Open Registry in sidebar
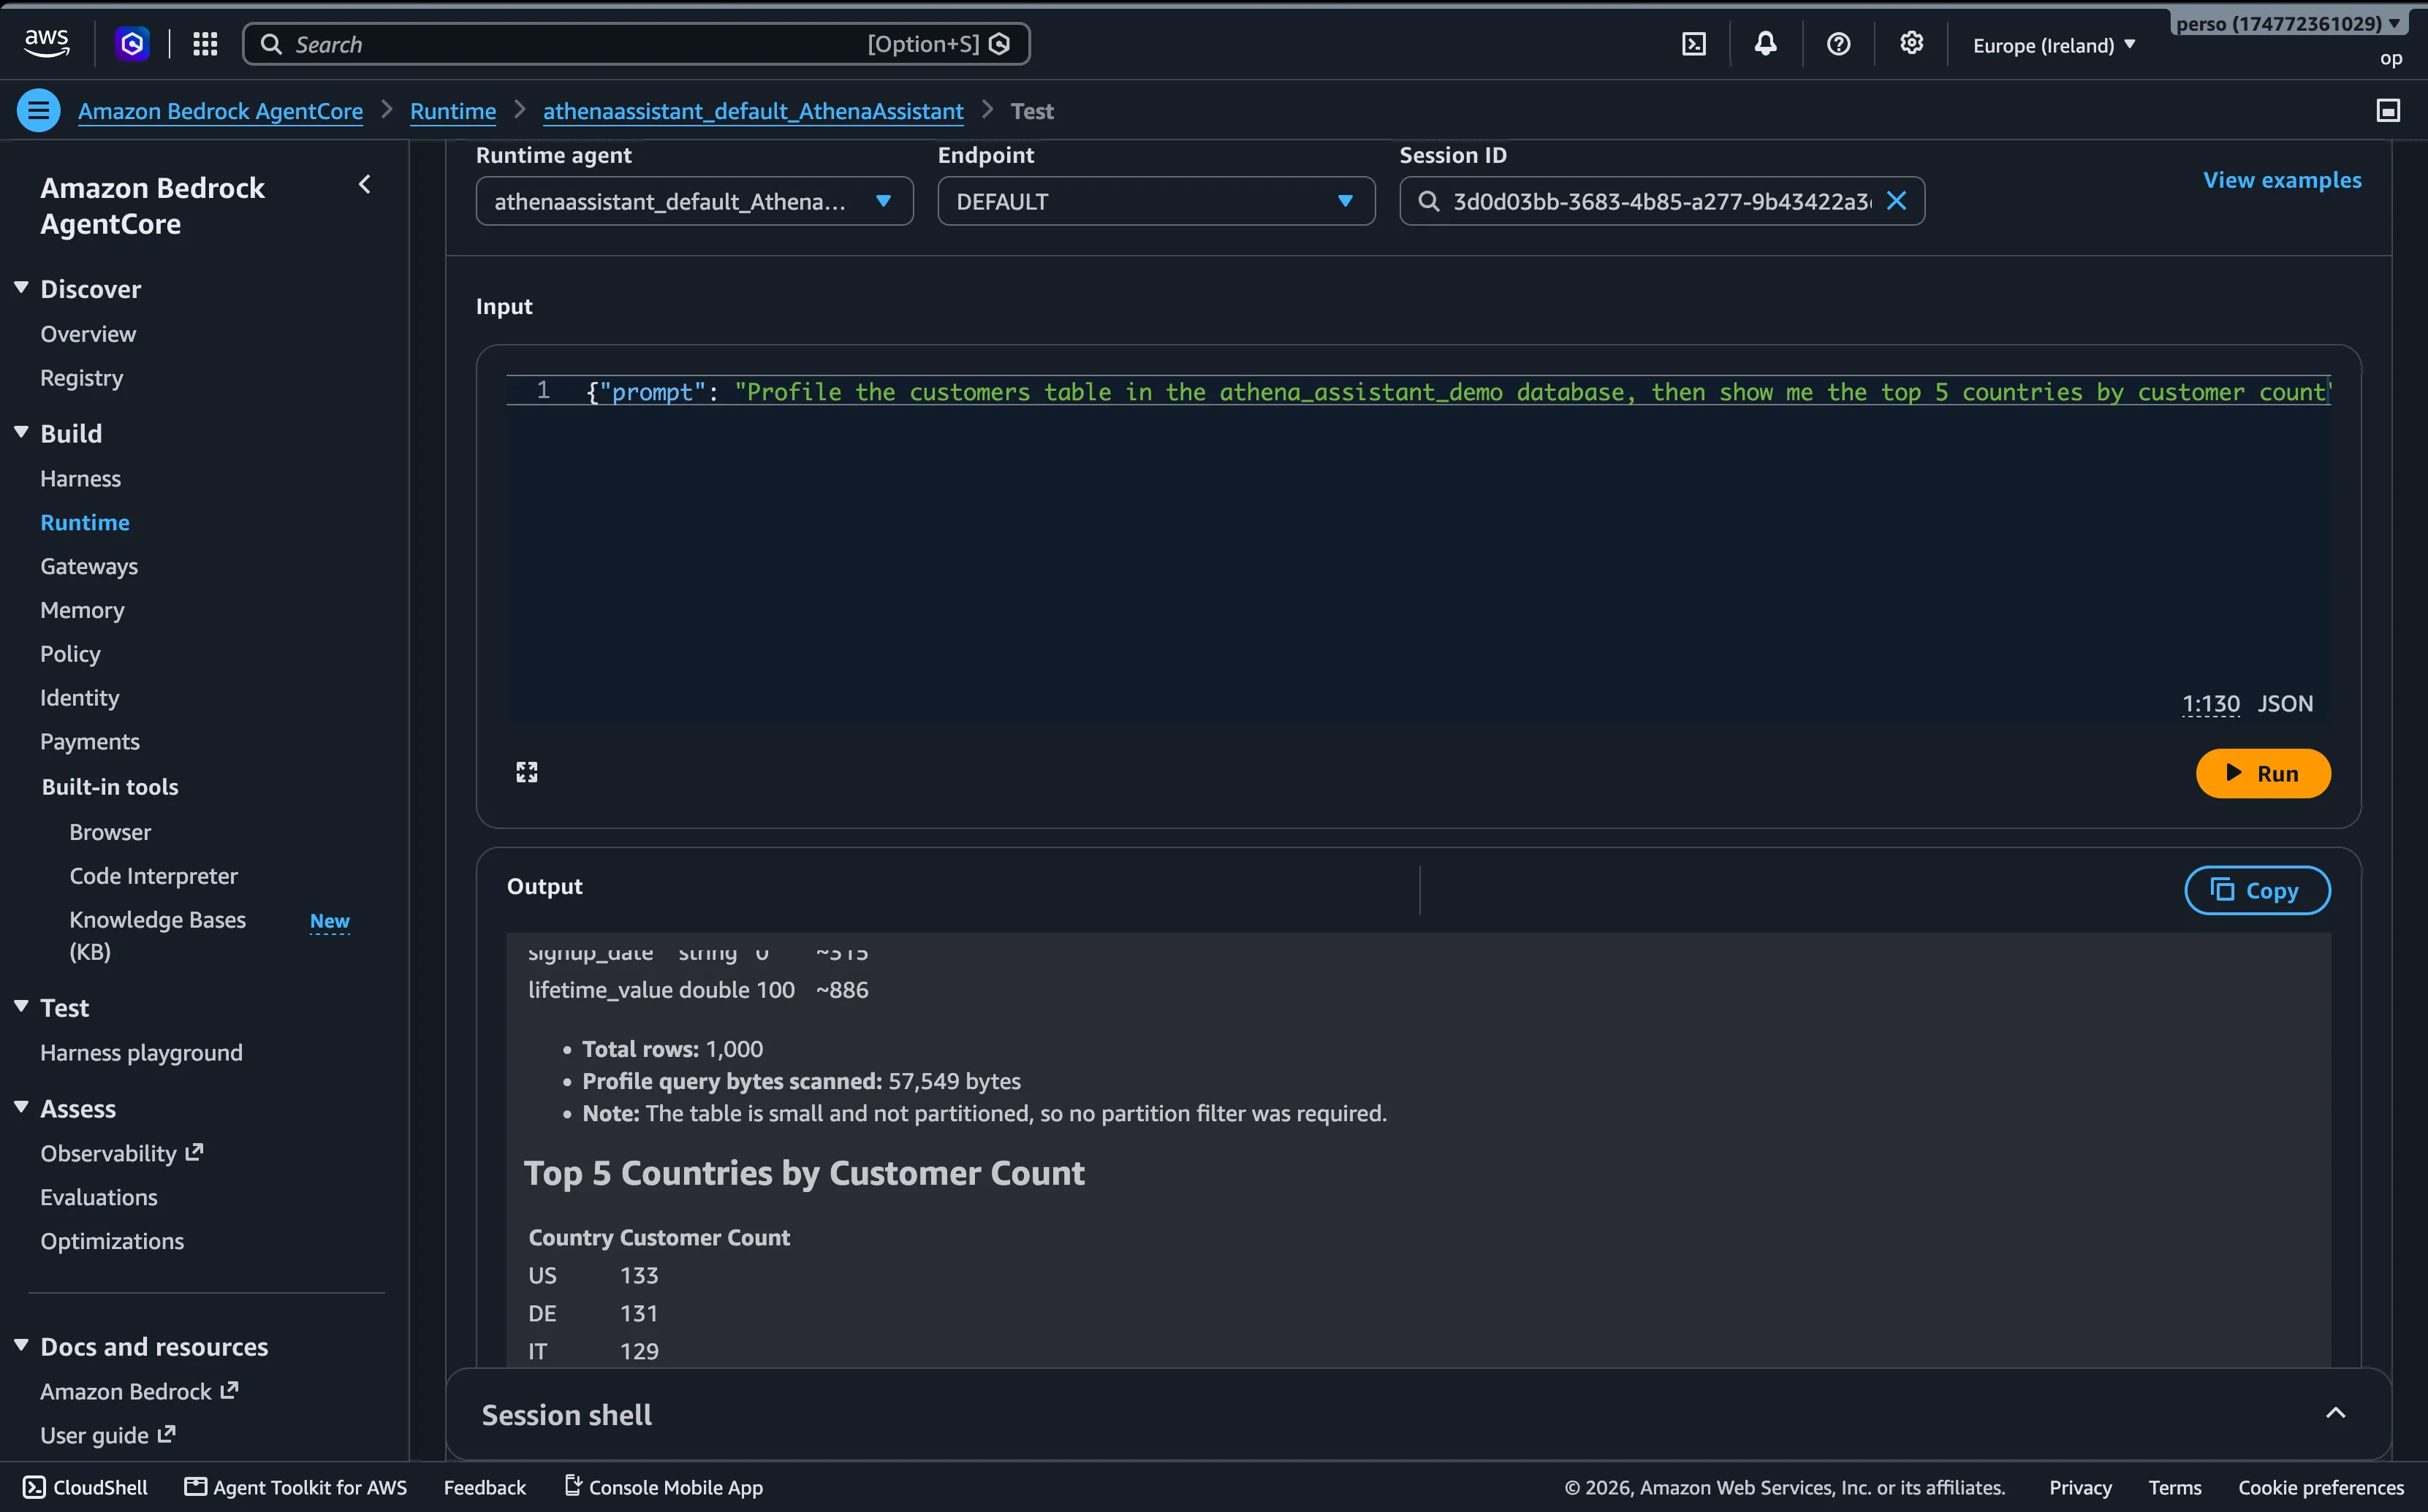Screen dimensions: 2428x1512 (82, 378)
